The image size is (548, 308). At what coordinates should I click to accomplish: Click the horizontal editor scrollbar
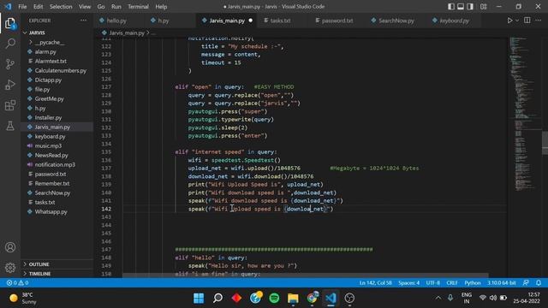pos(305,275)
